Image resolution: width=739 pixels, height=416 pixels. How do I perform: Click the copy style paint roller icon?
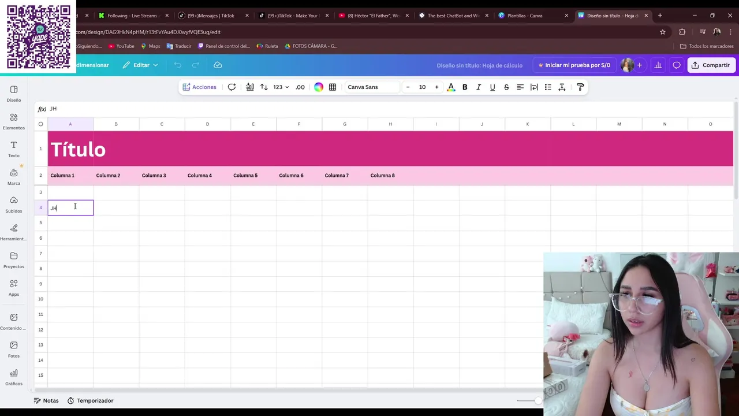[580, 87]
